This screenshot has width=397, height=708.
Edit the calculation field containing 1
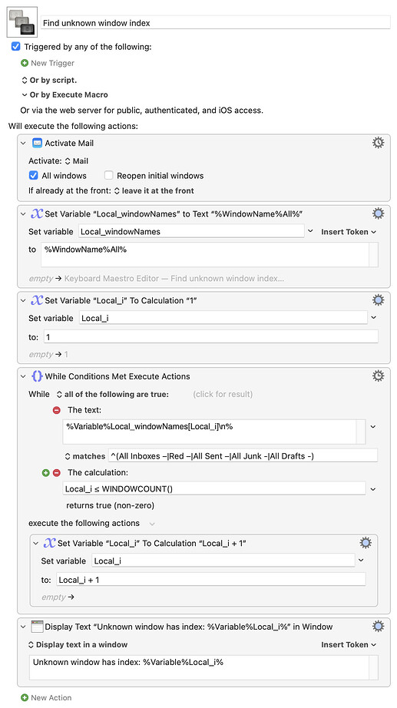(x=211, y=337)
